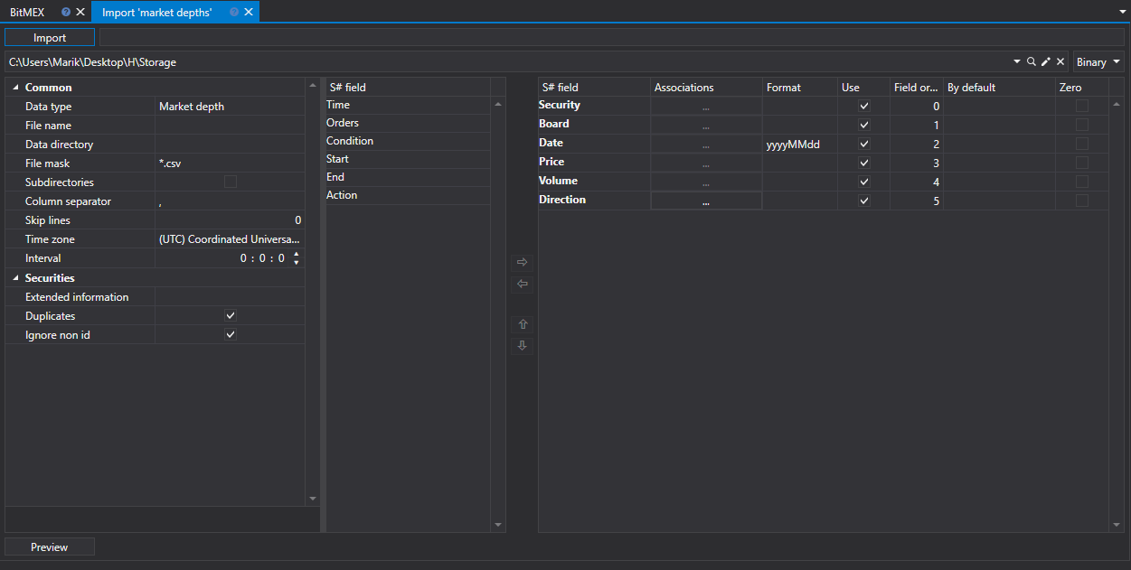
Task: Collapse the Common section
Action: coord(16,88)
